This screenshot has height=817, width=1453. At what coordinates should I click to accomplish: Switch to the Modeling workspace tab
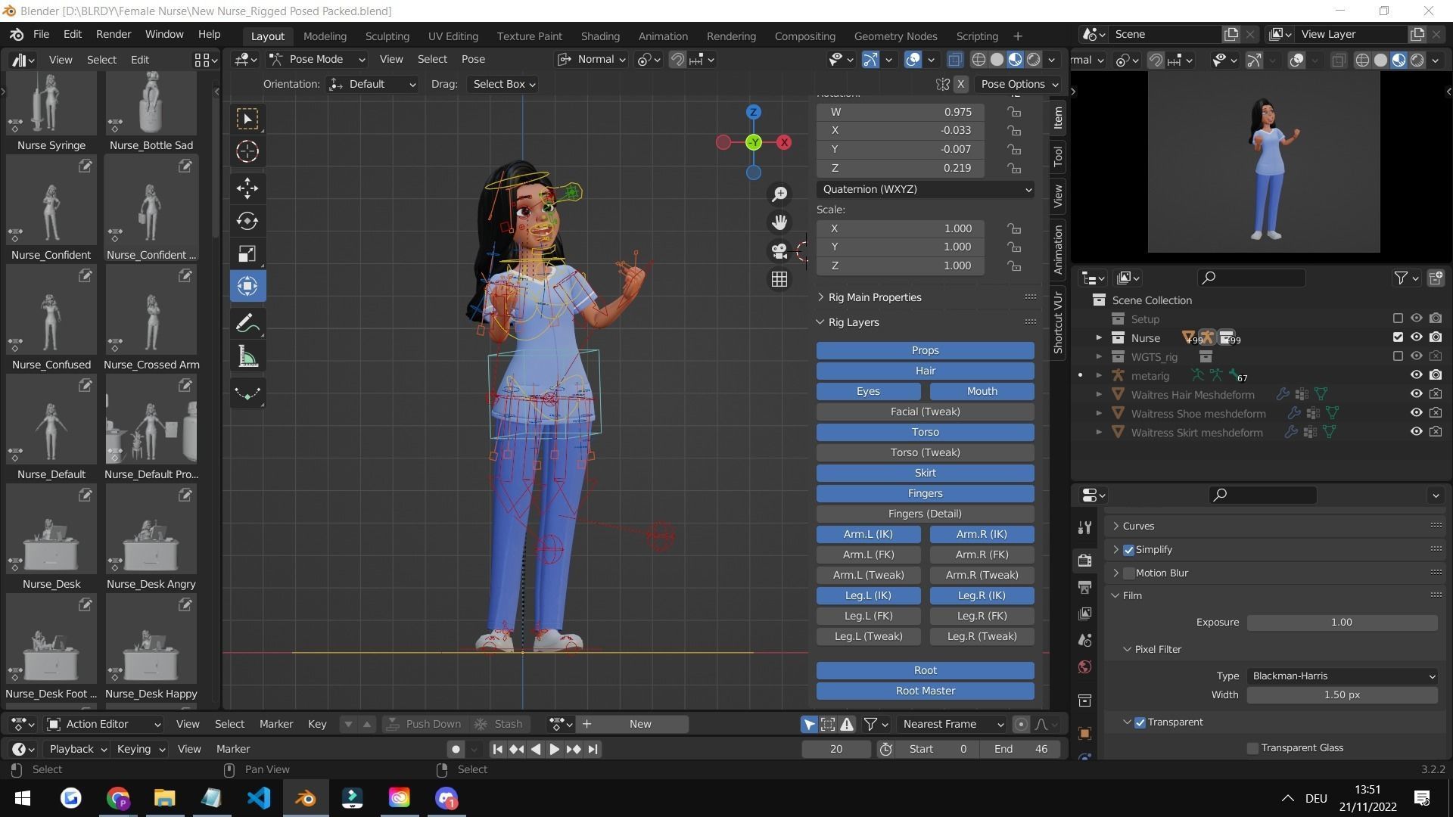pyautogui.click(x=325, y=36)
